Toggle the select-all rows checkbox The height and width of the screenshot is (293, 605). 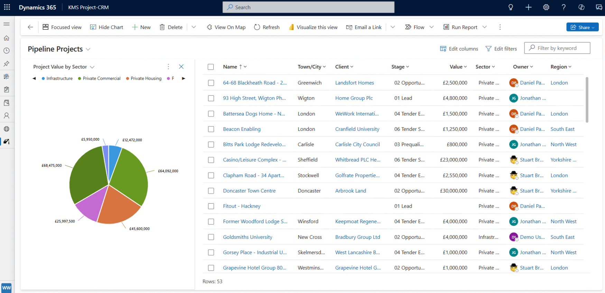click(x=211, y=67)
